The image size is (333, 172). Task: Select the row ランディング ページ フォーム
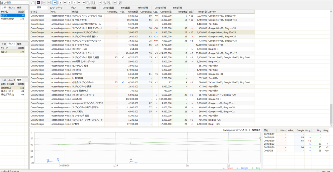click(x=142, y=53)
